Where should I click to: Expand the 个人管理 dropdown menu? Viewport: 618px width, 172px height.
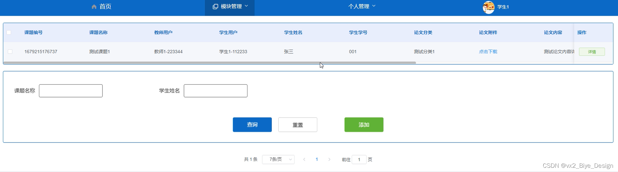pyautogui.click(x=362, y=6)
